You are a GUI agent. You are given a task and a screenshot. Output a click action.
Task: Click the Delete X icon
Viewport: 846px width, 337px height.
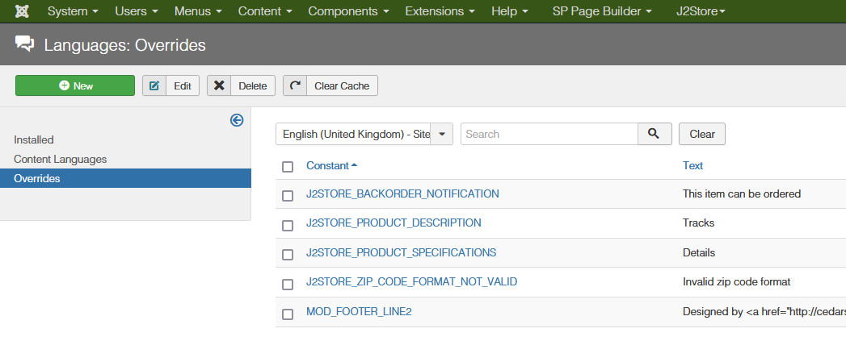219,85
